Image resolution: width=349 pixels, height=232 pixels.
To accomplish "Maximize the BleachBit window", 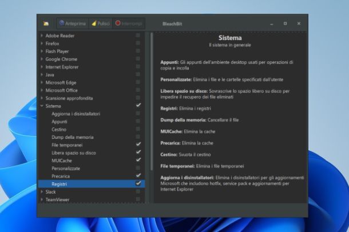I will point(285,23).
